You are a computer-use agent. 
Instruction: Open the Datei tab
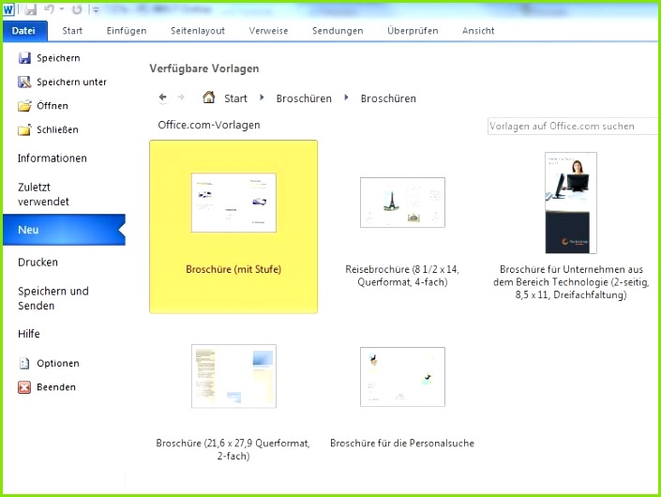click(x=24, y=30)
